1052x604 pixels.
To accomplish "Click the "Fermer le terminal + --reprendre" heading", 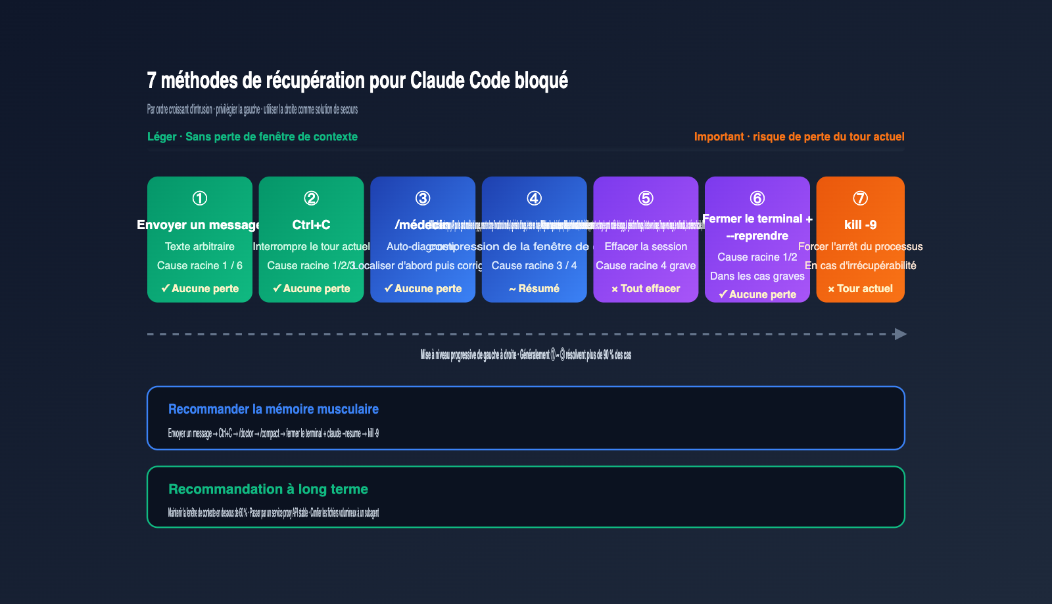I will (x=757, y=227).
